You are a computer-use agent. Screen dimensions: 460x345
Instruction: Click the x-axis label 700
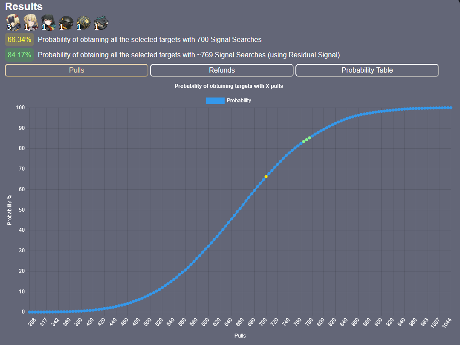[263, 322]
